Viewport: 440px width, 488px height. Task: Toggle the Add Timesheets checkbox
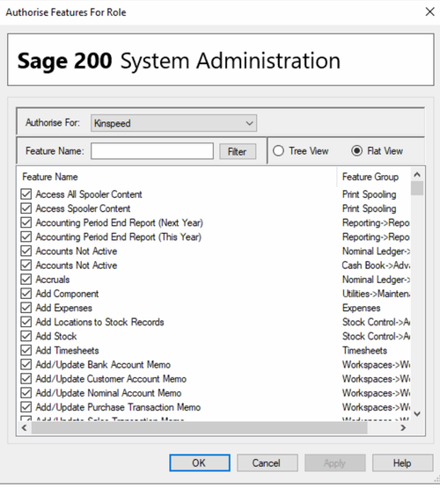(x=26, y=351)
